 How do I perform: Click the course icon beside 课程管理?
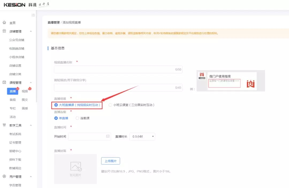click(4, 83)
